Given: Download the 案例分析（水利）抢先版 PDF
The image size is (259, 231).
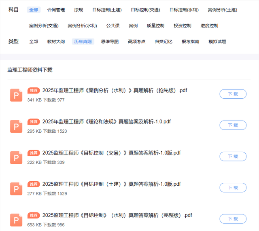Looking at the screenshot, I should (x=233, y=94).
